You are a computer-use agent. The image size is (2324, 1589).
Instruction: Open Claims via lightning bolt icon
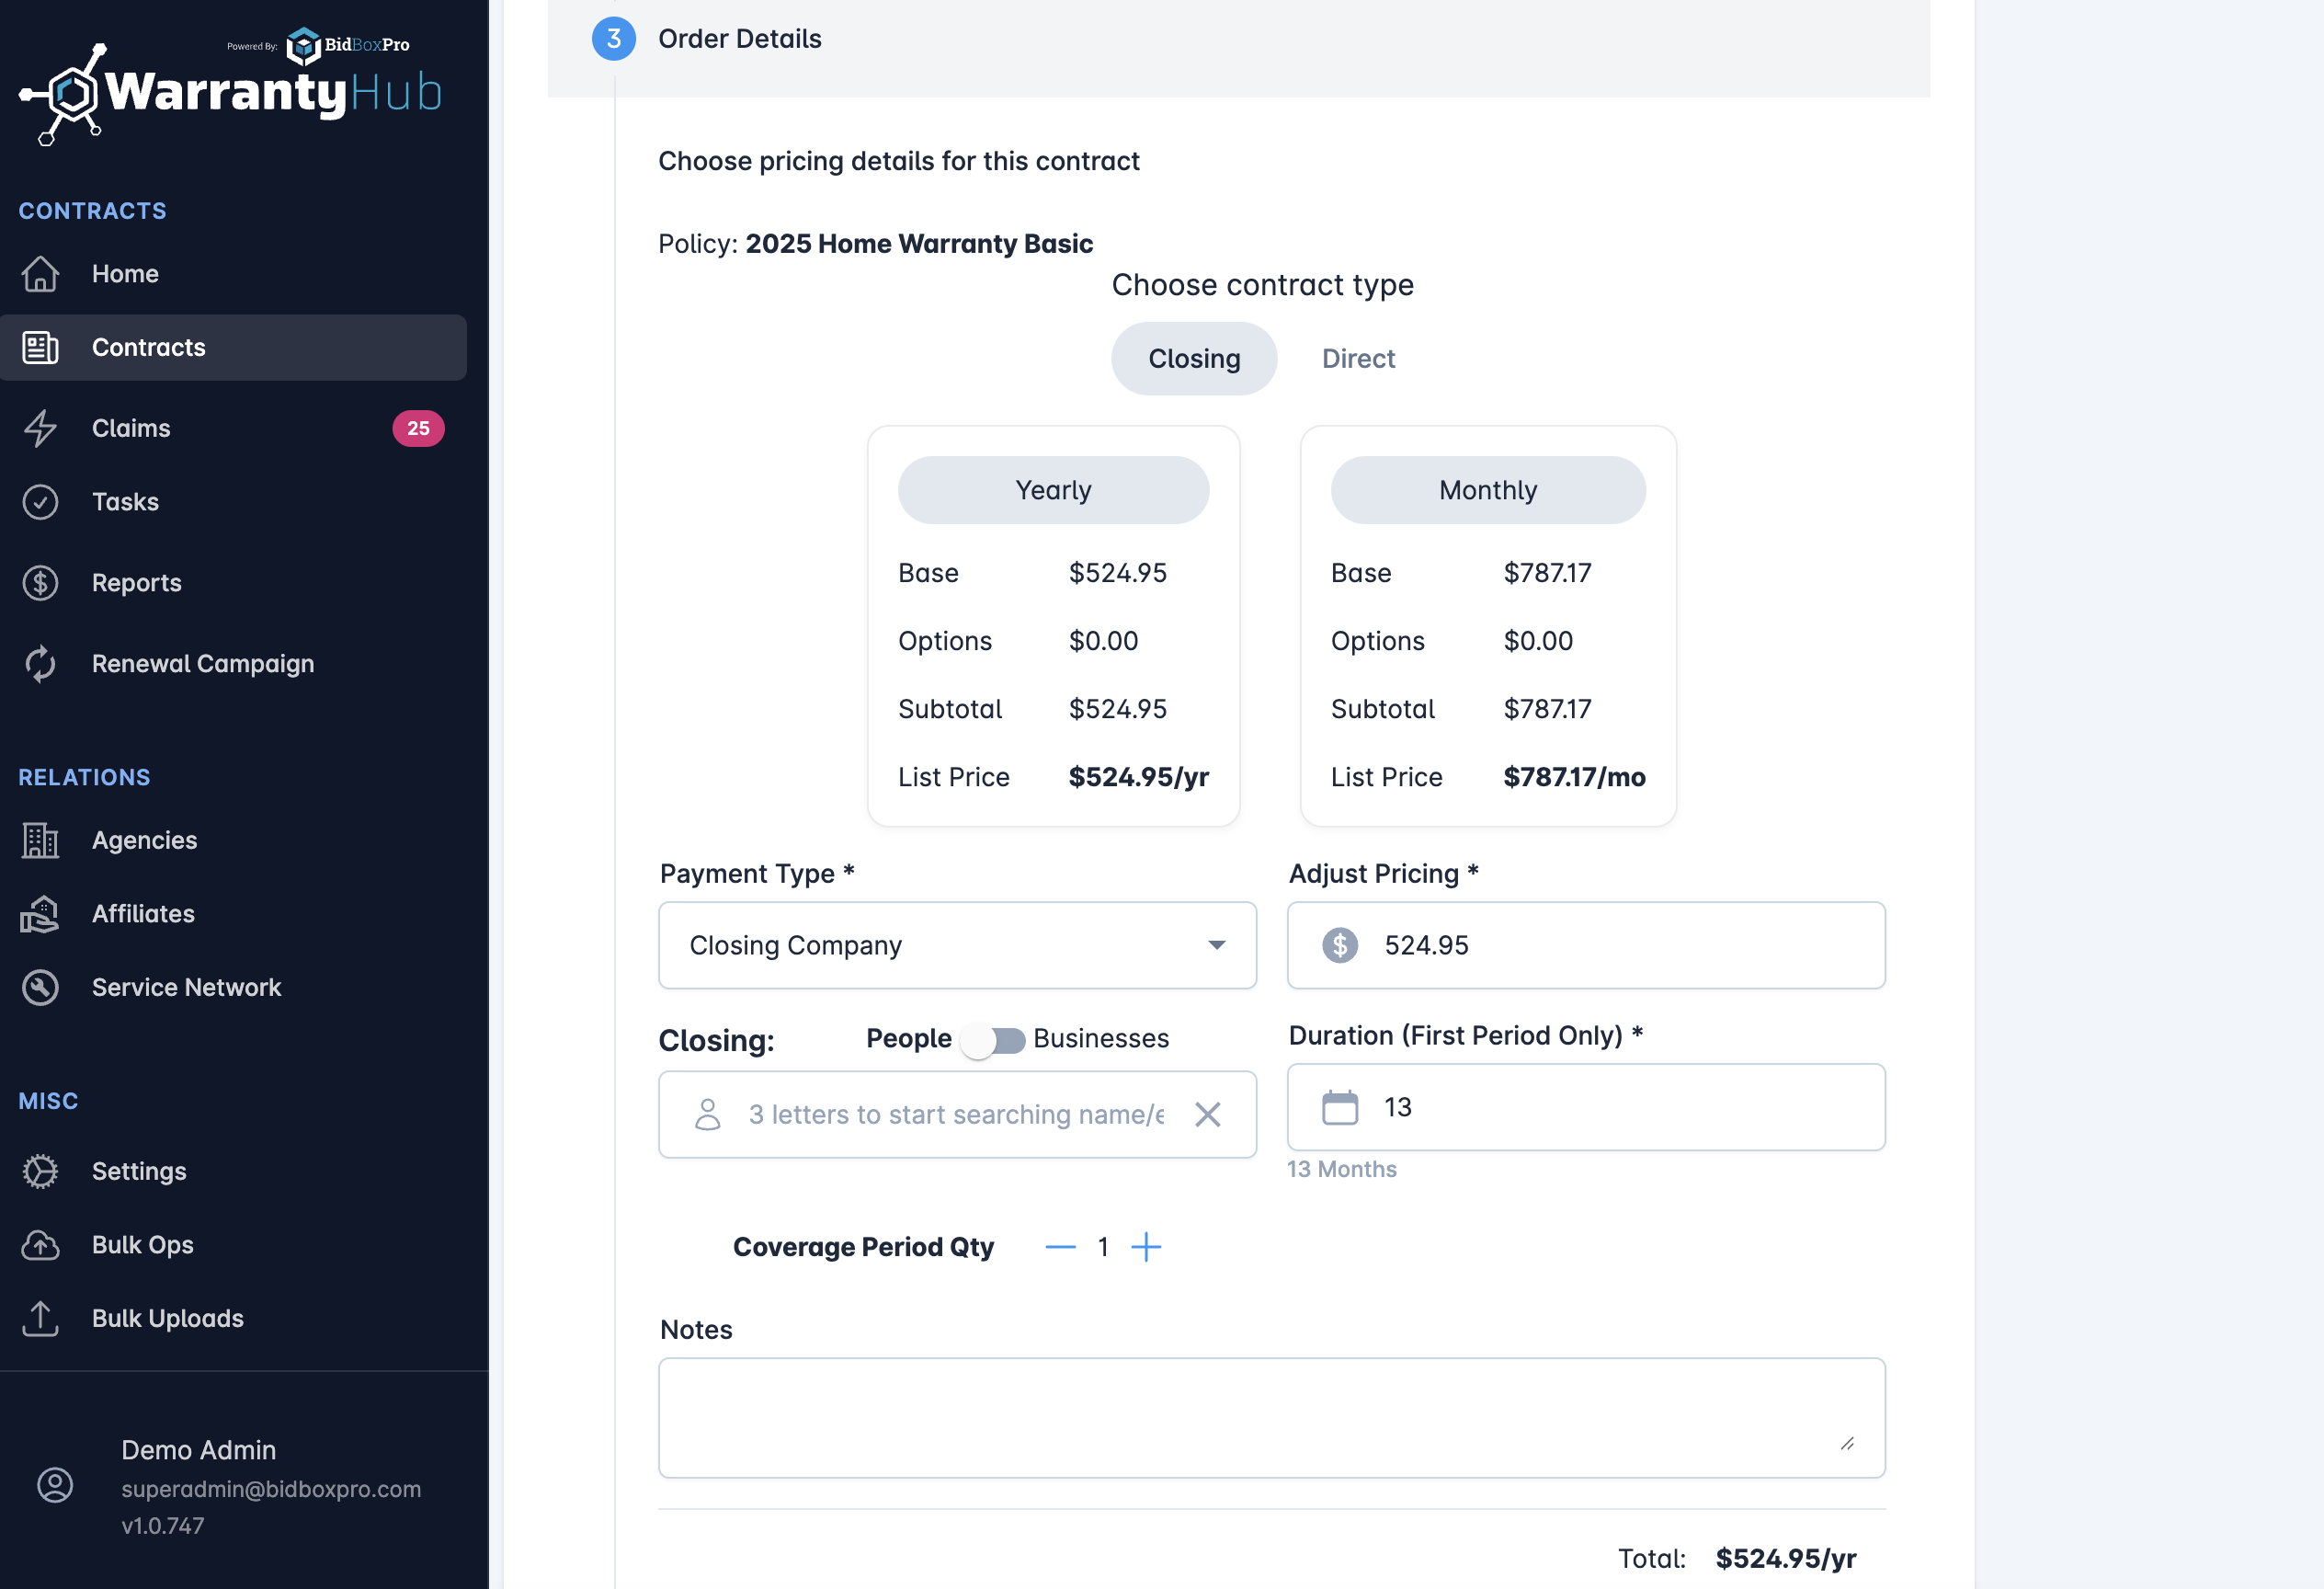click(40, 428)
